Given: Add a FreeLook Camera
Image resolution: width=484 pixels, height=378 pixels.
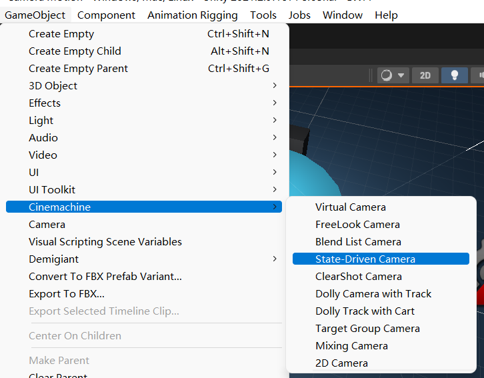Looking at the screenshot, I should tap(357, 224).
